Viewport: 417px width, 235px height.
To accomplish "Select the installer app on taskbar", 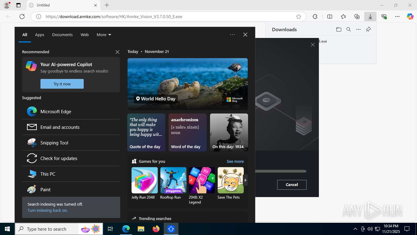I will coord(171,229).
